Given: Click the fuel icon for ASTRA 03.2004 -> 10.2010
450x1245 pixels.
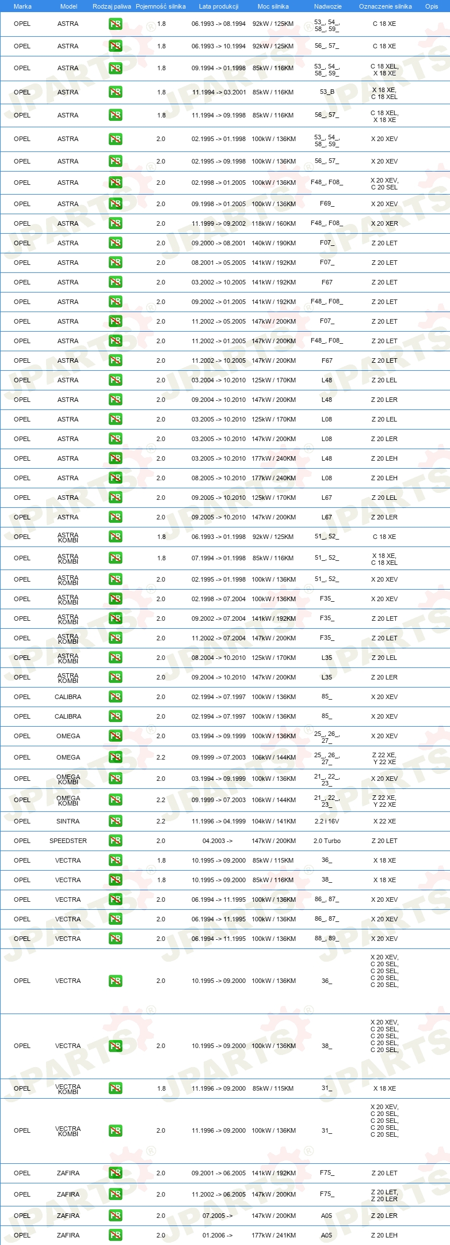Looking at the screenshot, I should (x=115, y=380).
